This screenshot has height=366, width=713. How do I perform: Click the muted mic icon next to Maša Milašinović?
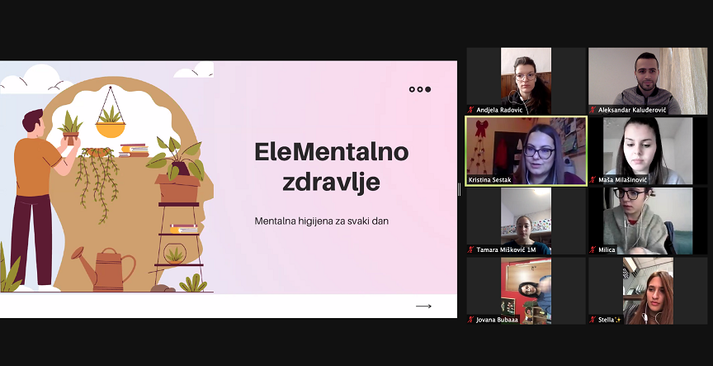point(593,179)
